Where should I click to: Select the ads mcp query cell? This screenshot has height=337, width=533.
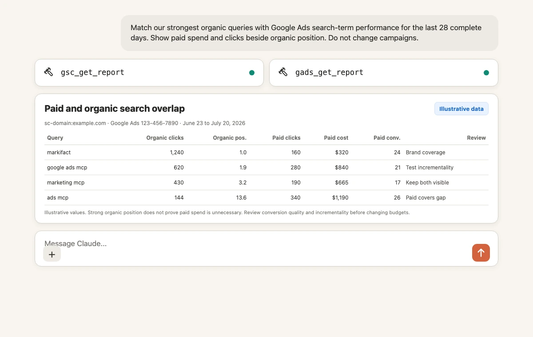click(58, 198)
